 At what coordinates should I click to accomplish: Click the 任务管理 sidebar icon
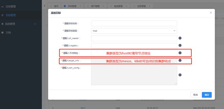click(2, 7)
